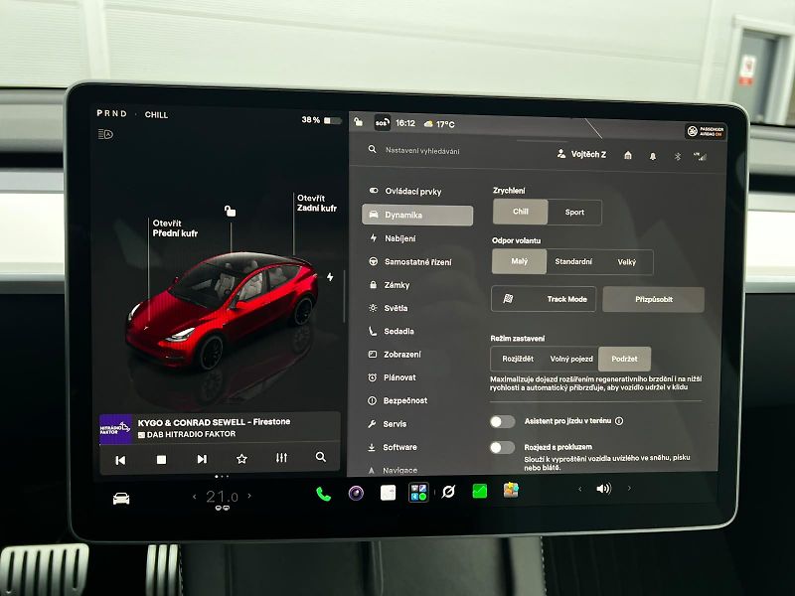Set steering resistance to Velký
795x596 pixels.
pos(627,262)
